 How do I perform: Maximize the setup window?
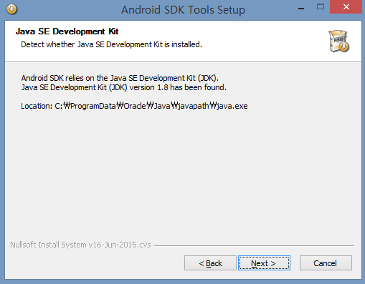[321, 6]
